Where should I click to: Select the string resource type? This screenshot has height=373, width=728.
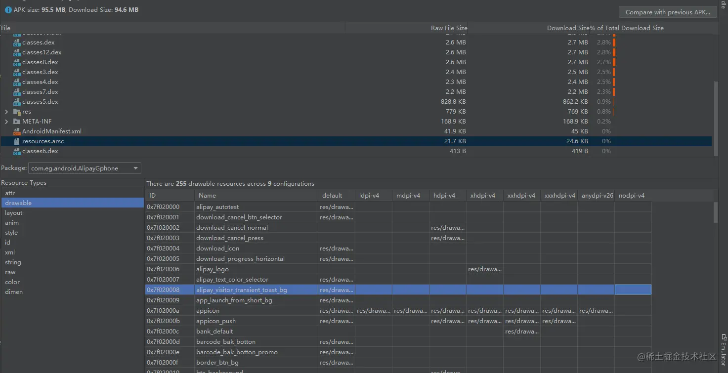pos(72,262)
